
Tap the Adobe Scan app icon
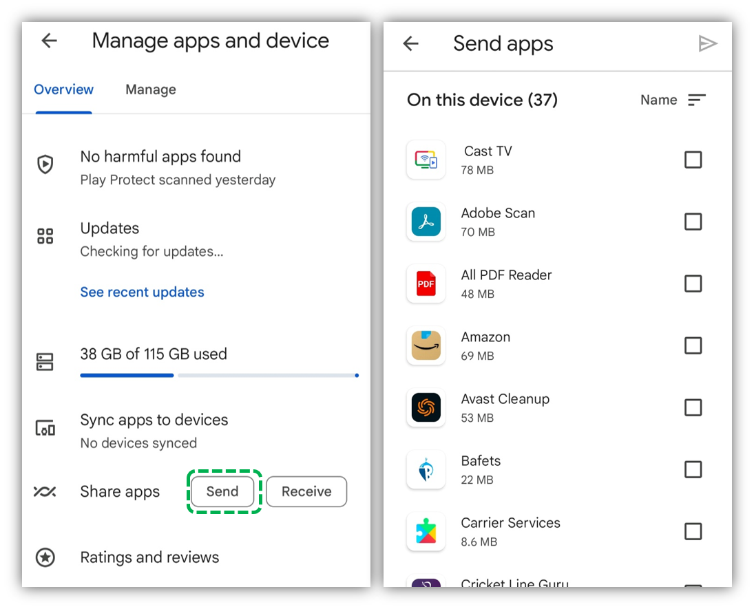[x=426, y=222]
